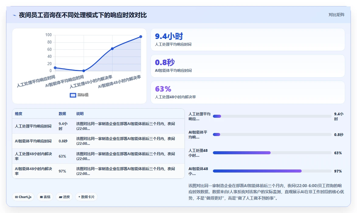Click the 63% card value
357x213 pixels.
coord(163,89)
